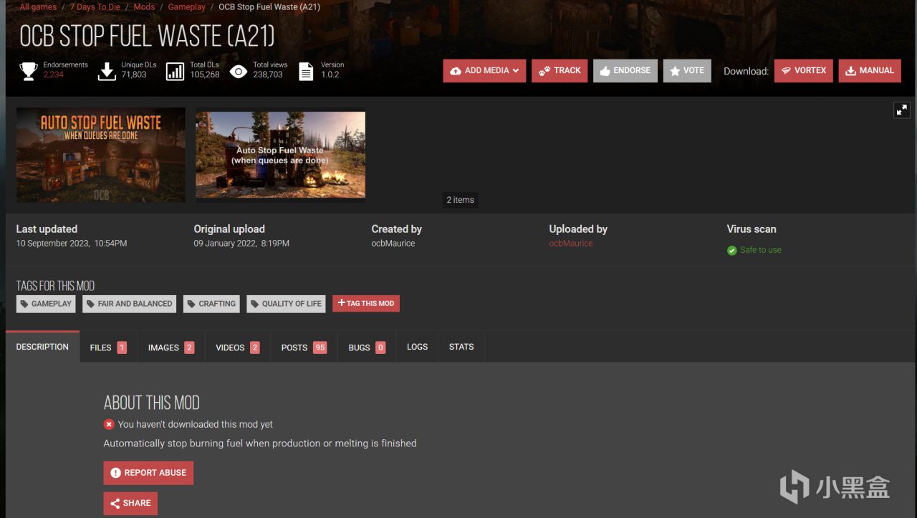Click the Total views eye icon
The height and width of the screenshot is (518, 917).
click(239, 71)
